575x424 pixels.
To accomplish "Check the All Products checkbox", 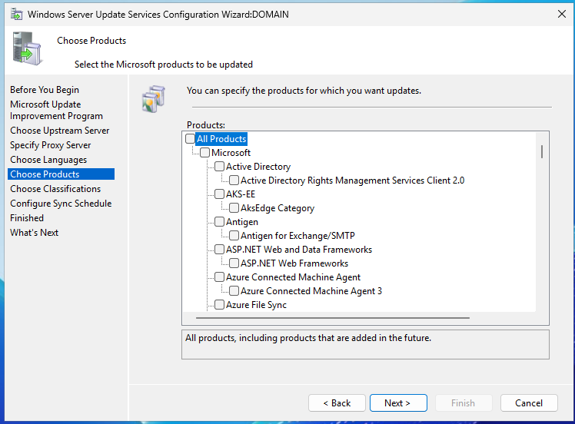I will tap(191, 139).
